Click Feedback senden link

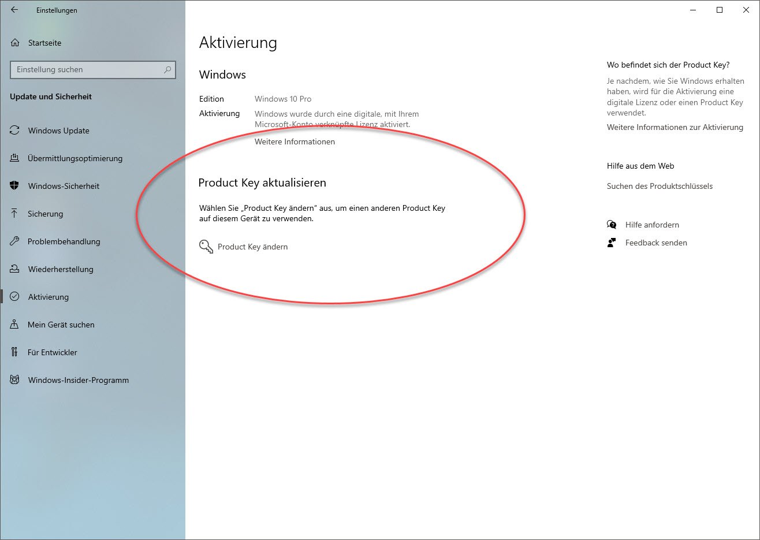click(x=656, y=243)
